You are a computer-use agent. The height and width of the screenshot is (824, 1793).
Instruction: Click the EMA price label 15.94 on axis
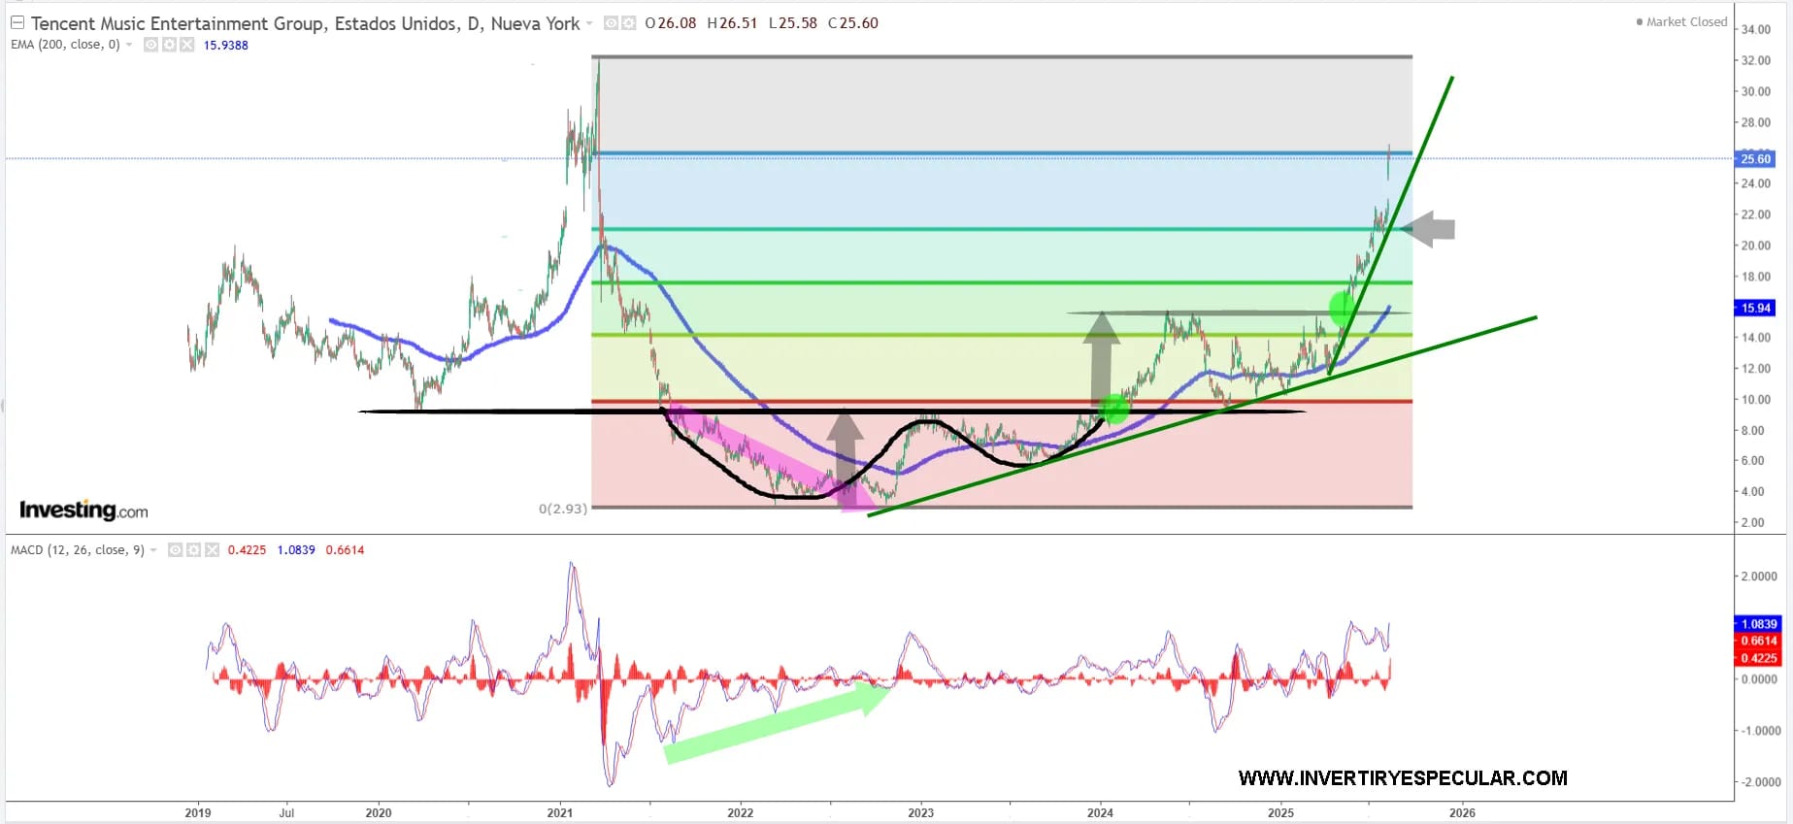[x=1756, y=308]
